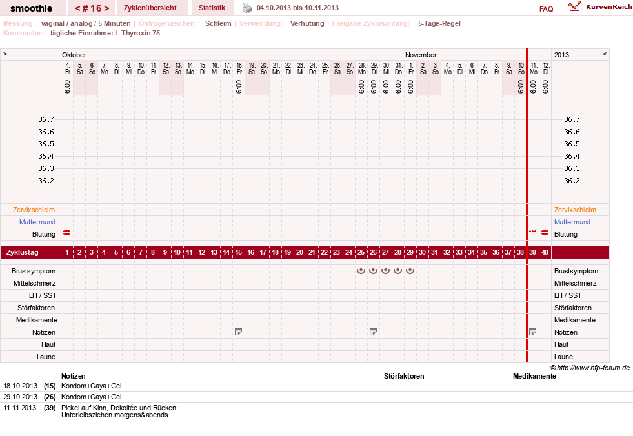
Task: Follow the nfp-forum.de link
Action: (x=593, y=368)
